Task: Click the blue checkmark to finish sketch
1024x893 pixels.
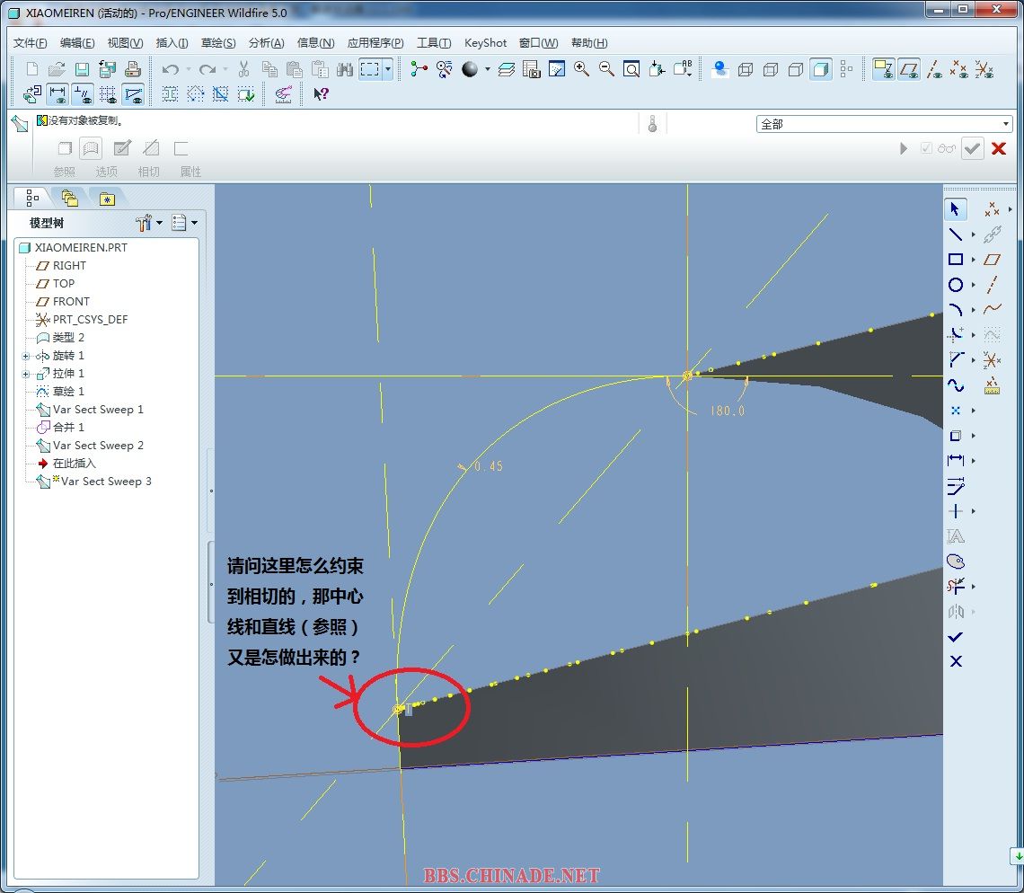Action: coord(955,636)
